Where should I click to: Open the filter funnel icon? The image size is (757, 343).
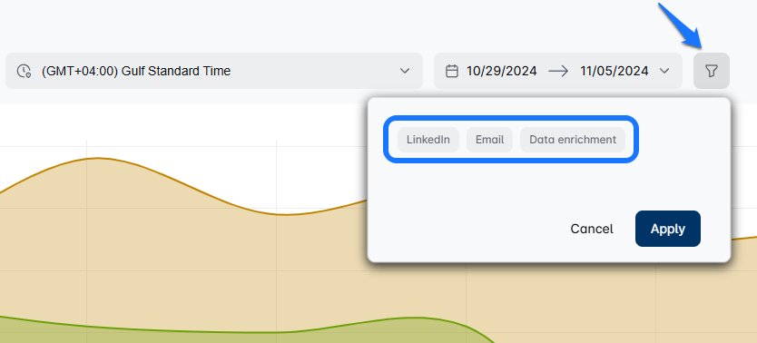point(711,71)
